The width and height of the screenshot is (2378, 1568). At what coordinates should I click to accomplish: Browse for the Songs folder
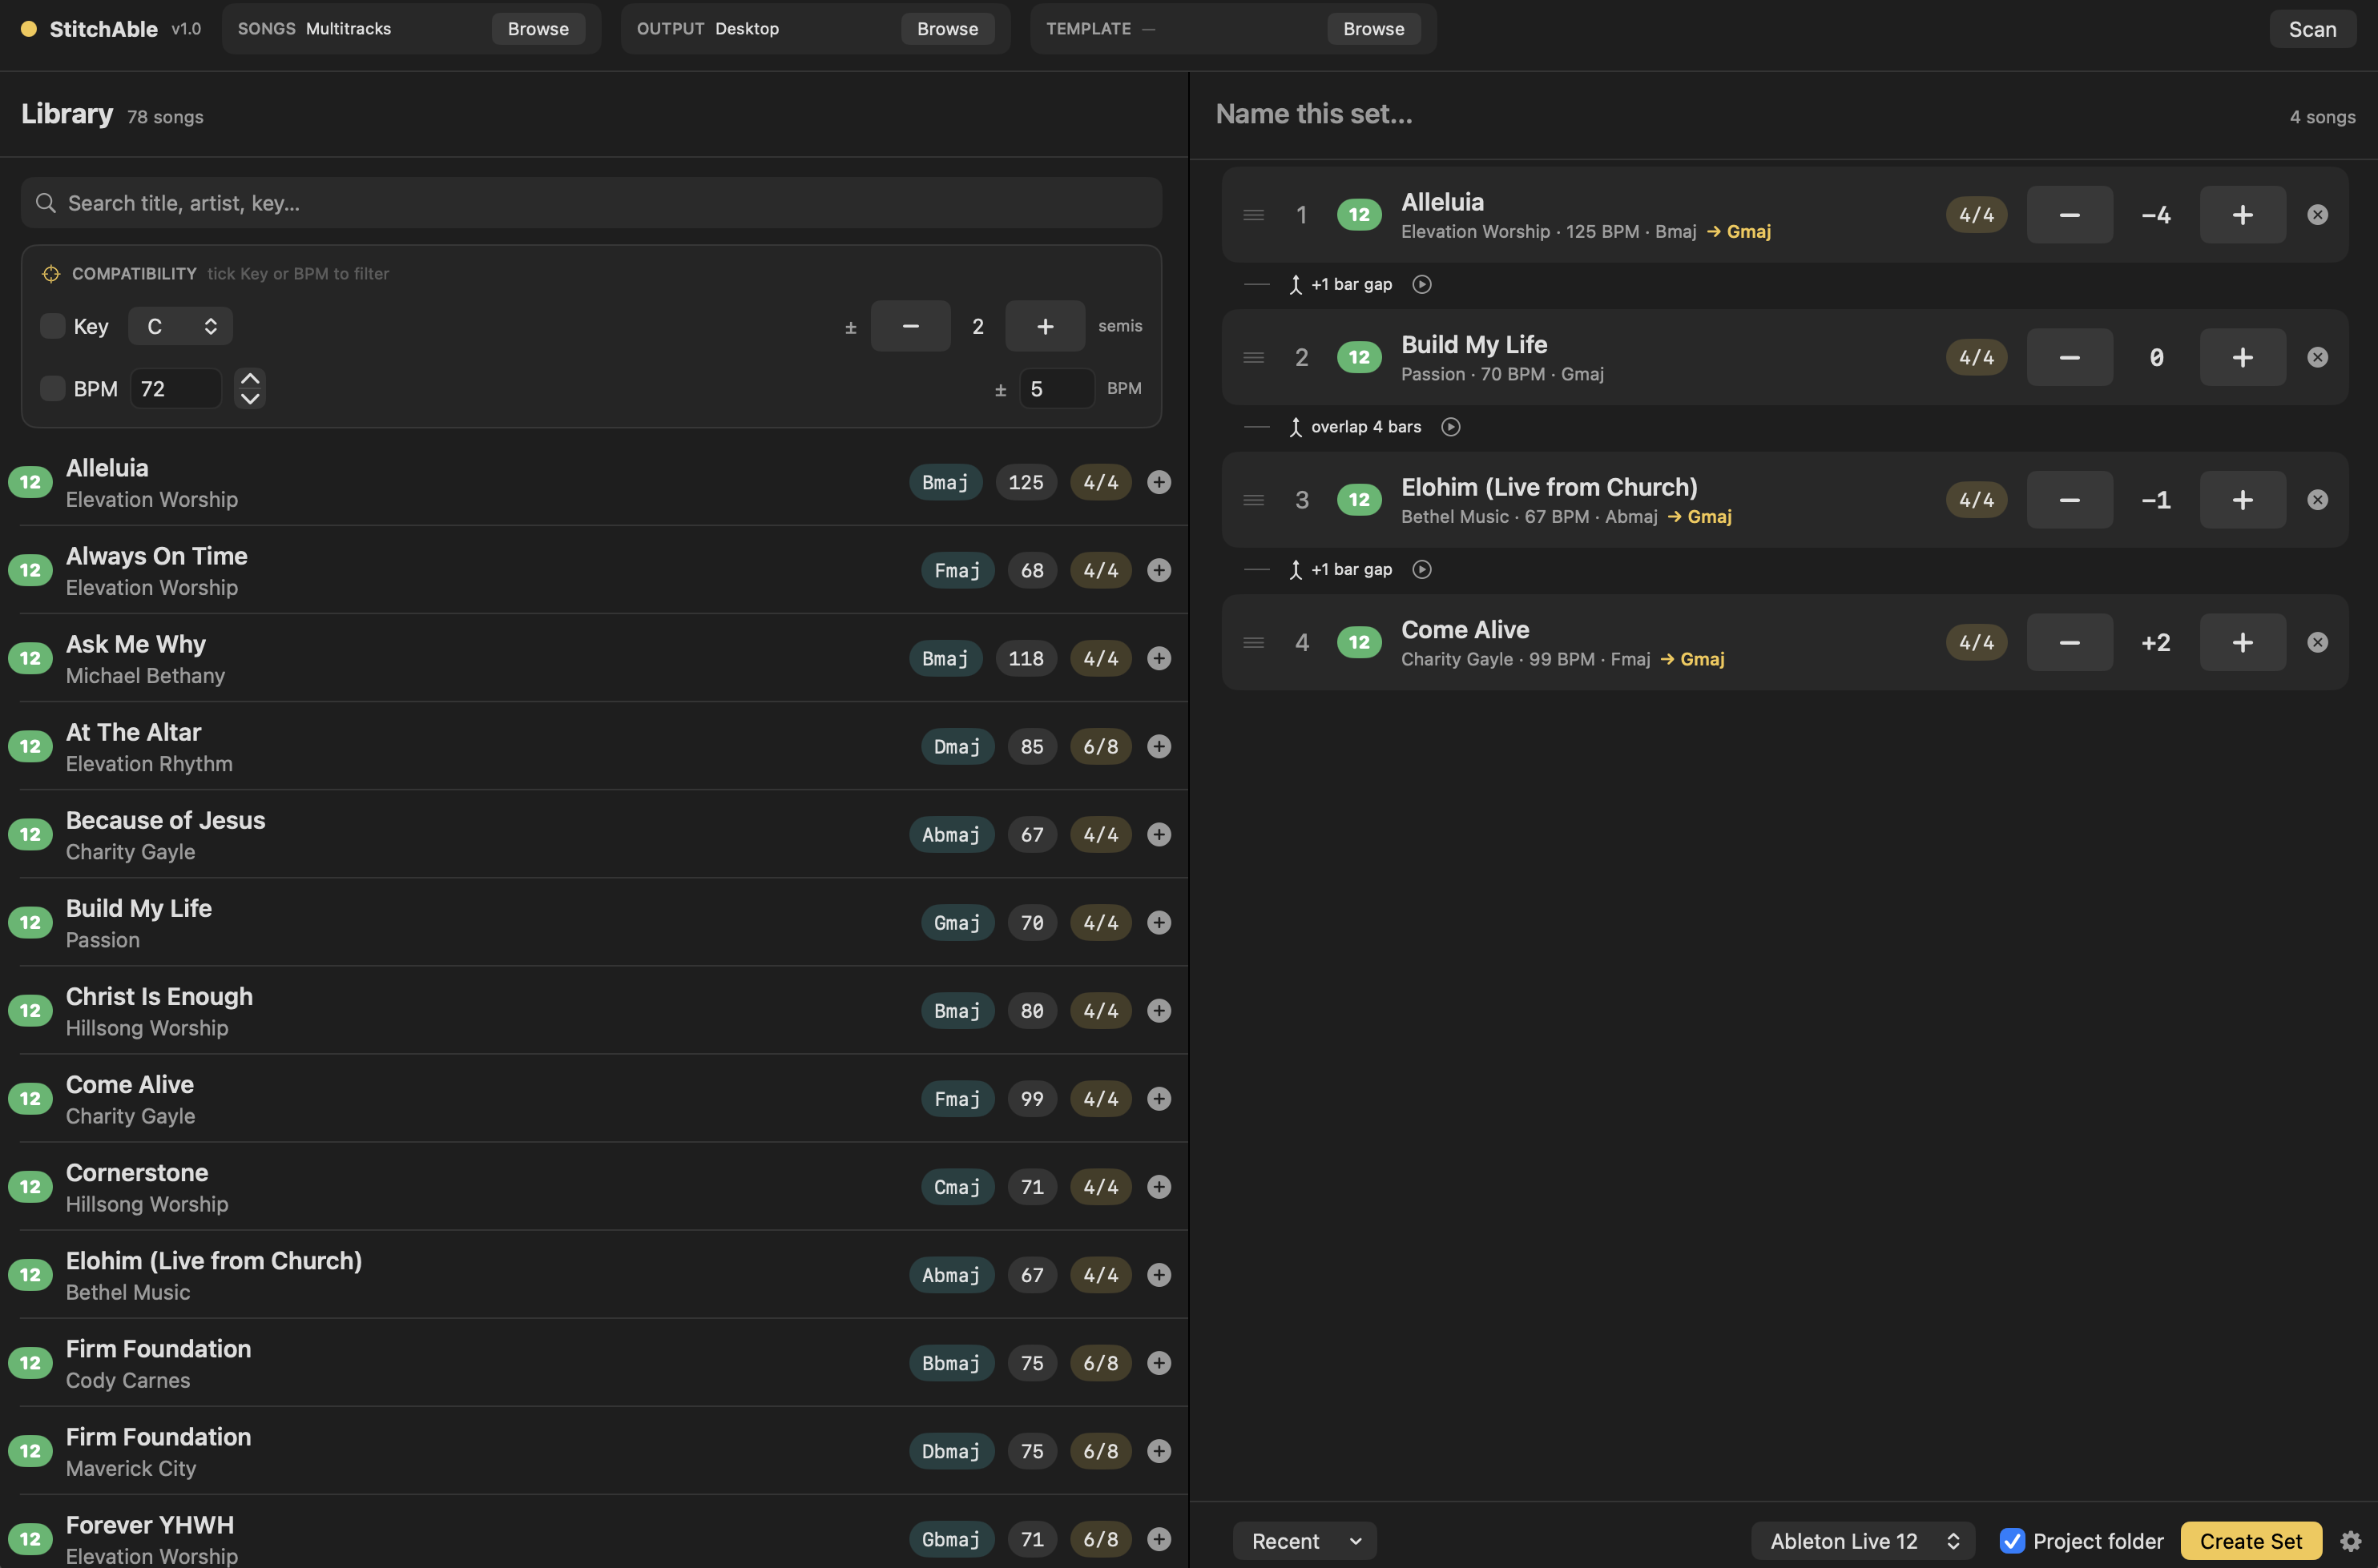(538, 29)
